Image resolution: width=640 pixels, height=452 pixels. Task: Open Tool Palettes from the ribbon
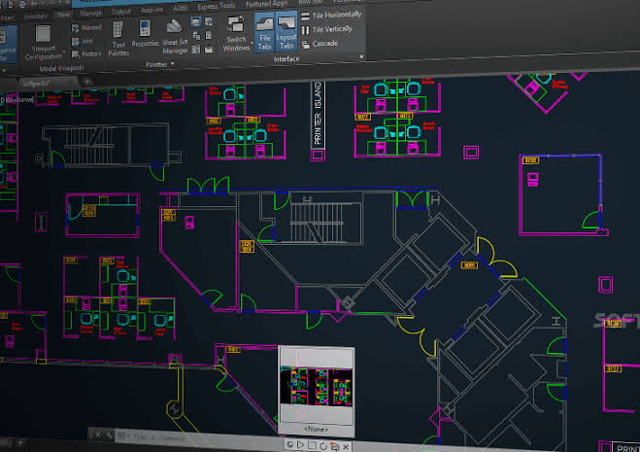(x=118, y=39)
